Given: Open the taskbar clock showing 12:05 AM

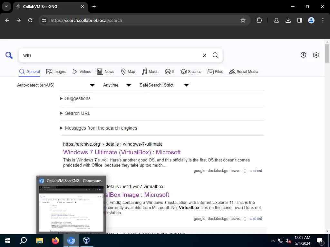Looking at the screenshot, I should coord(302,241).
